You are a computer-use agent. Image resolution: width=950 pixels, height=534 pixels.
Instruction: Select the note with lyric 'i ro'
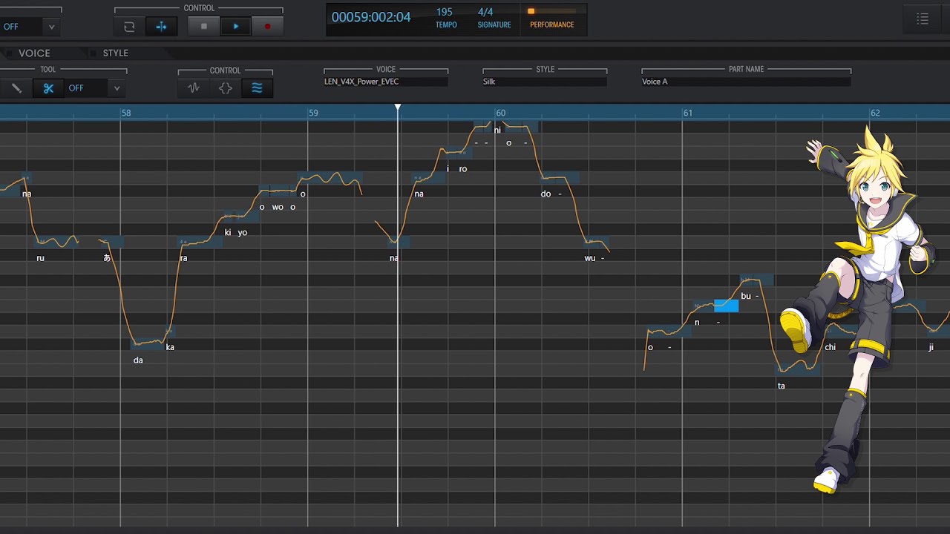click(457, 153)
